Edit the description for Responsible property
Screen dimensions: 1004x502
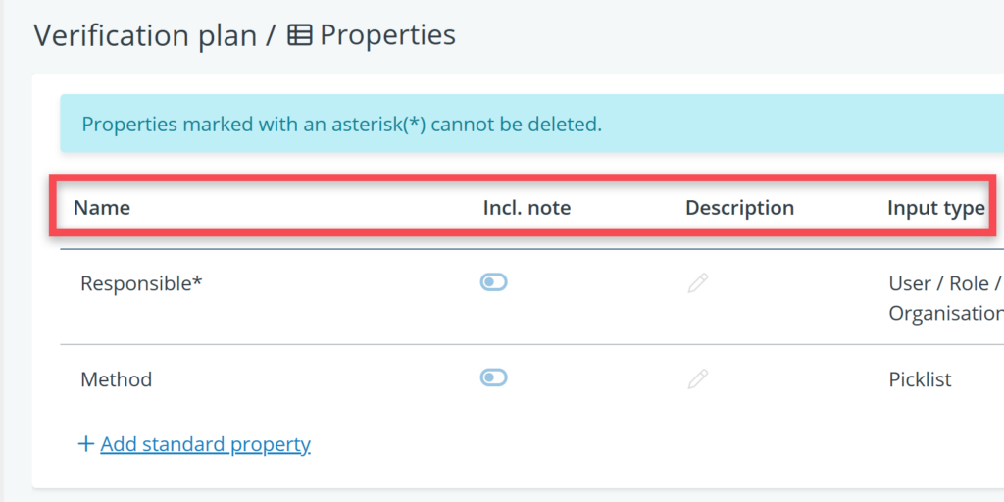point(697,283)
